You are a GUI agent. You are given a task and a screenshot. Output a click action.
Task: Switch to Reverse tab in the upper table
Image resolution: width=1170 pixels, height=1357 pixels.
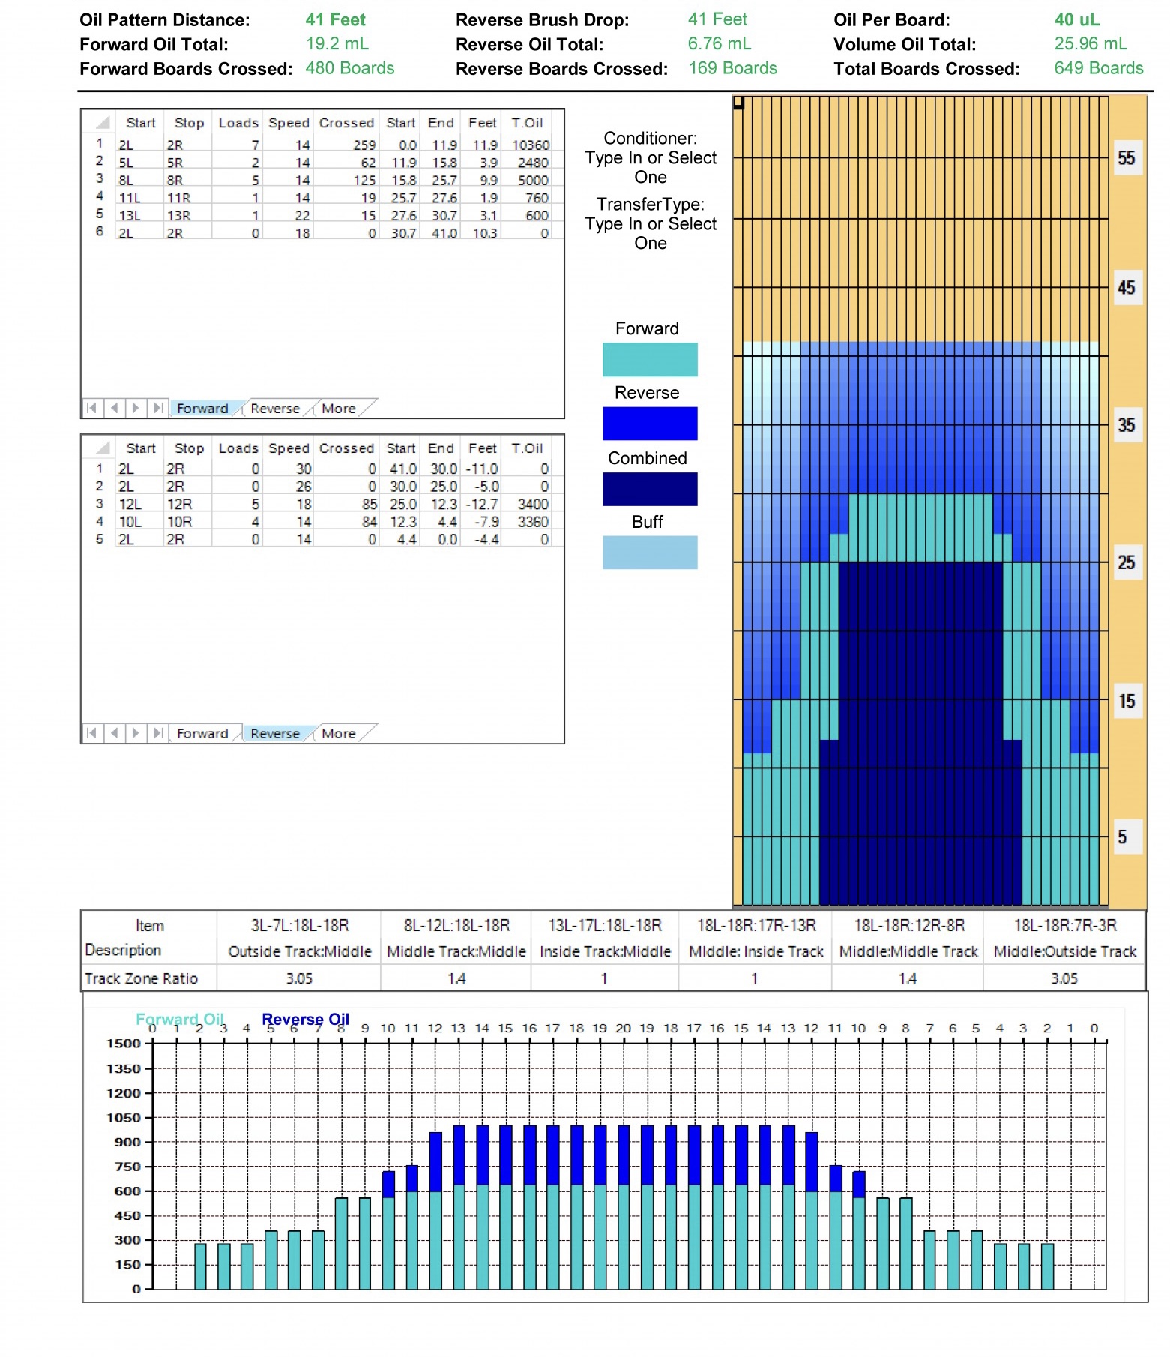[x=274, y=409]
